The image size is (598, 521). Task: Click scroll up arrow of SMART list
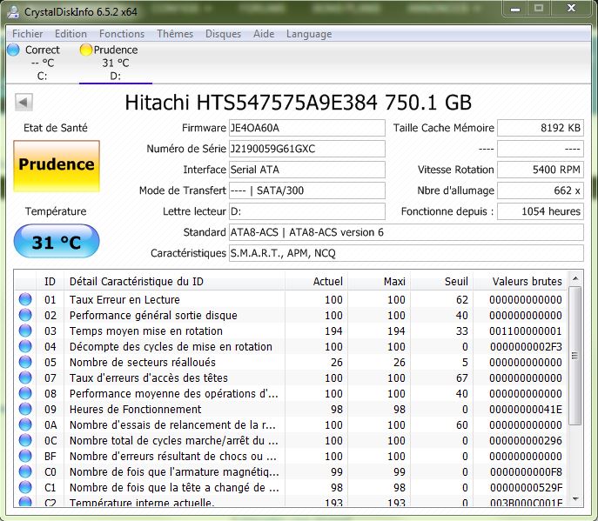pos(575,279)
